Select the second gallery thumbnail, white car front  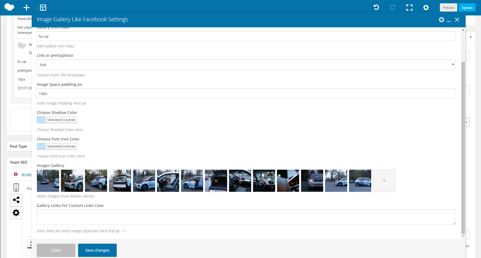(72, 181)
